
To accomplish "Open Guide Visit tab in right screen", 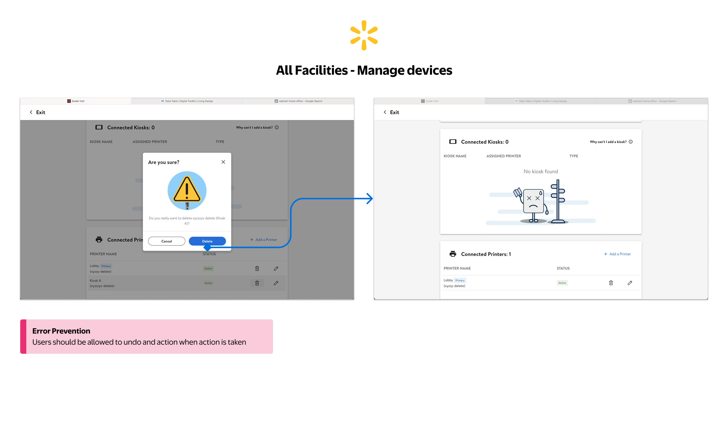I will click(430, 101).
